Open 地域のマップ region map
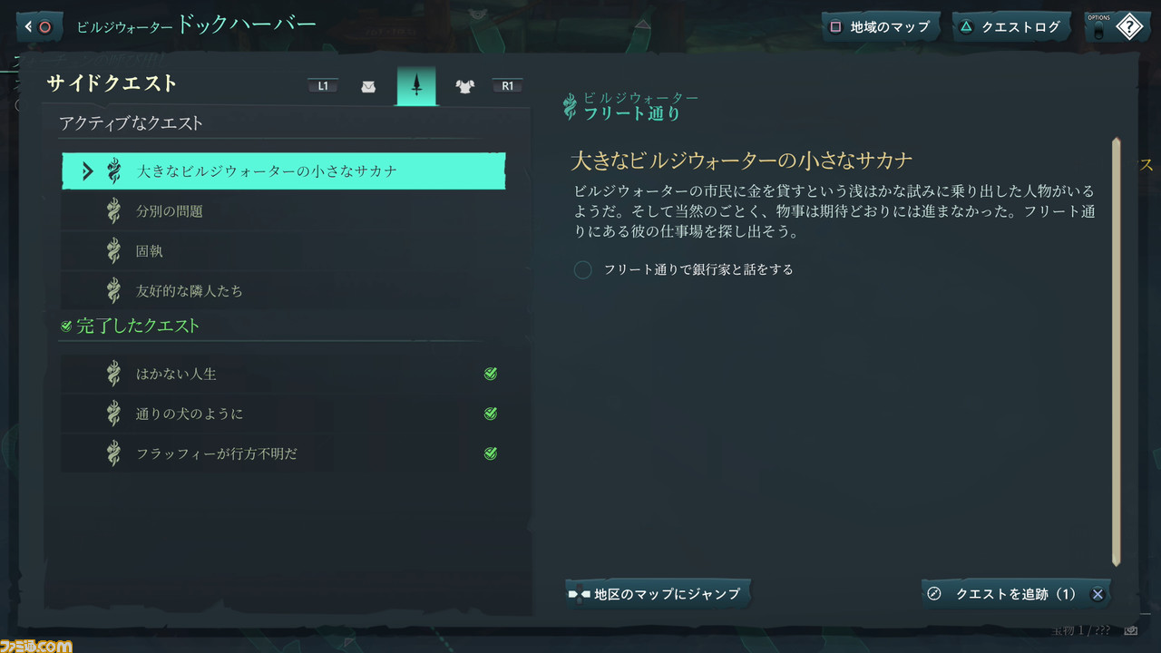1161x653 pixels. click(x=880, y=26)
